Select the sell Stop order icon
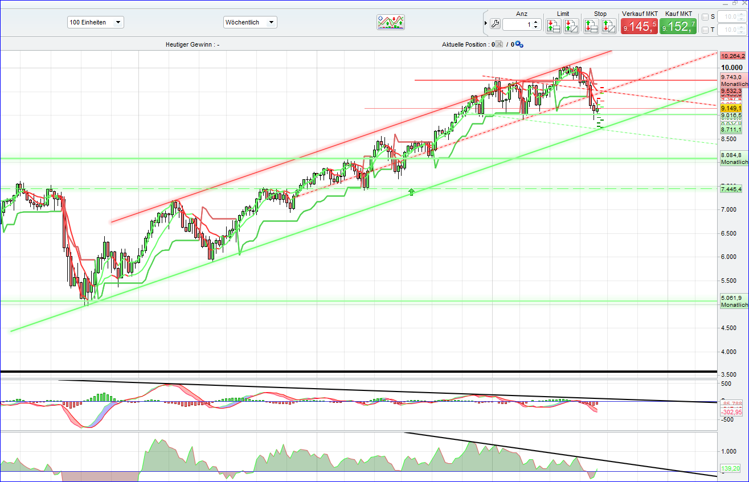The image size is (749, 482). 608,26
